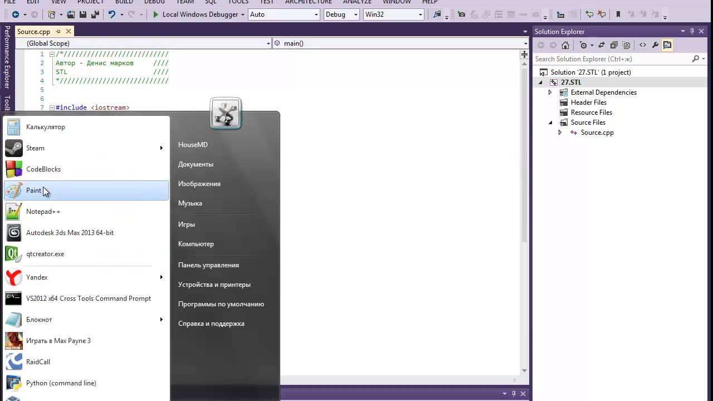Click the Pending Changes Filter clock icon
Screen dimensions: 713x401
[583, 45]
